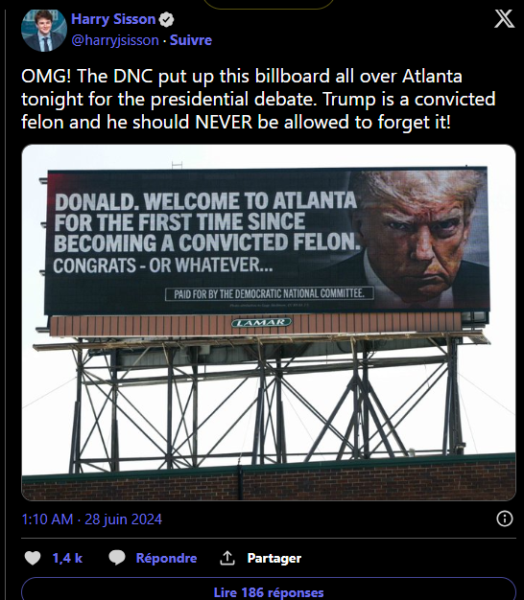
Task: Click the verified badge beside Harry Sisson
Action: pyautogui.click(x=166, y=20)
